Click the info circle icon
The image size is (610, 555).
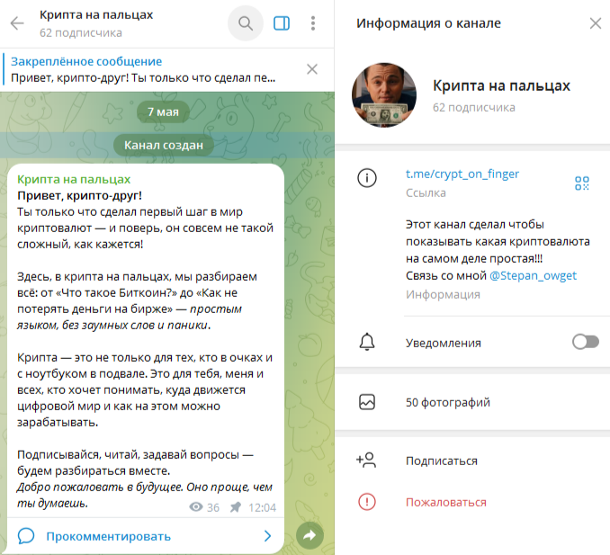pos(367,178)
